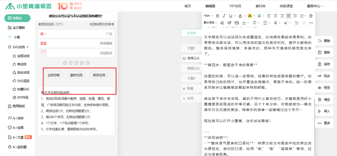The width and height of the screenshot is (337, 156).
Task: Apply the font color A icon
Action: pos(240,16)
